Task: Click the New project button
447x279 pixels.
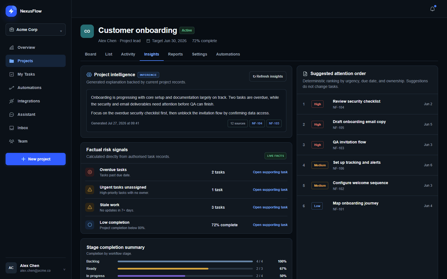Action: tap(35, 159)
